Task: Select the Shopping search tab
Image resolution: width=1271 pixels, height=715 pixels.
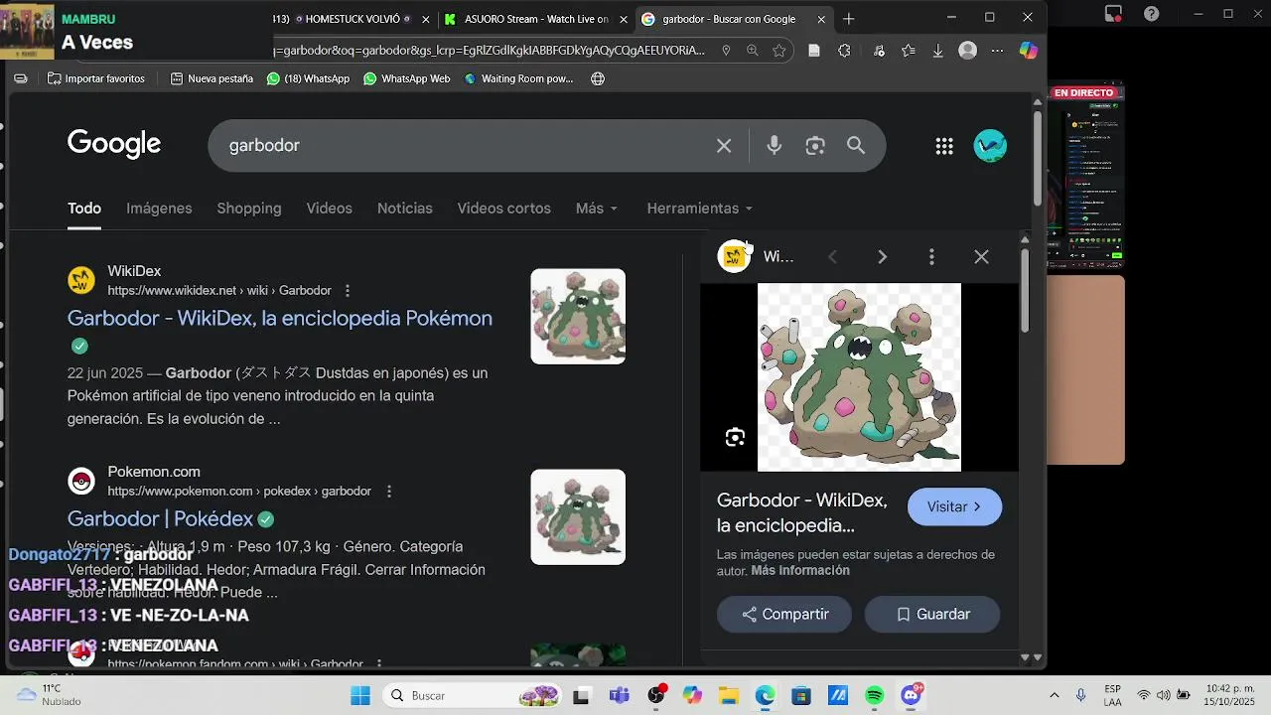Action: point(249,209)
